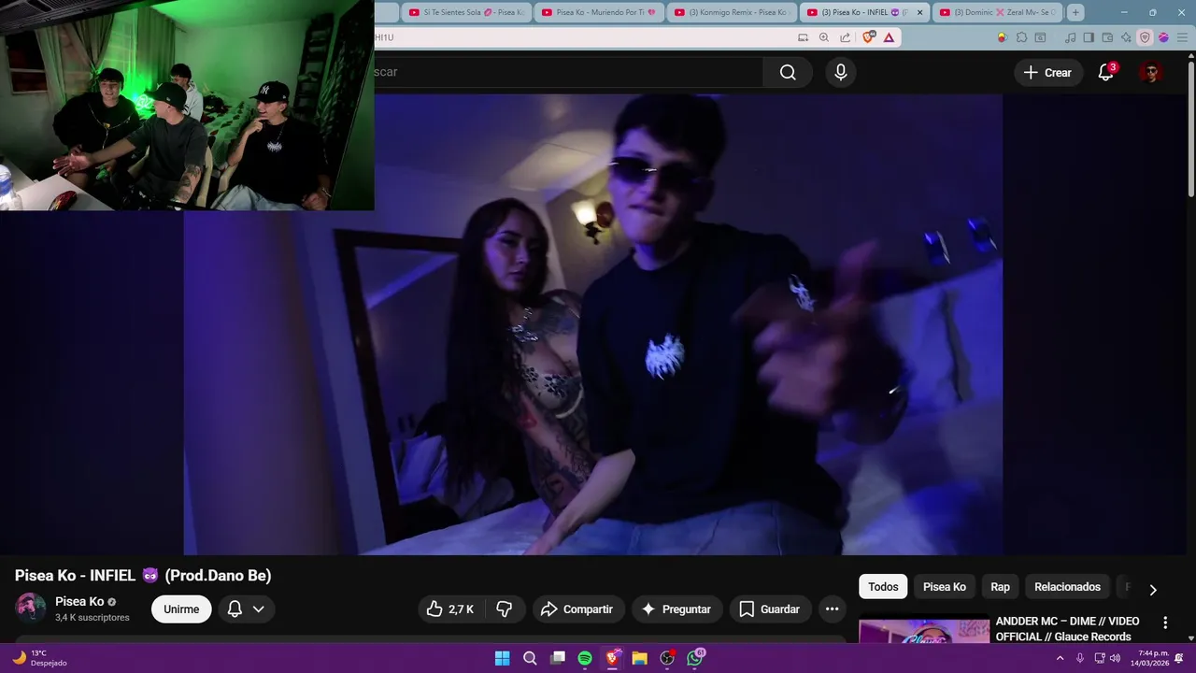Screen dimensions: 1196x673
Task: Close the 'Pisea Ko - INFIEL' tab
Action: [919, 12]
